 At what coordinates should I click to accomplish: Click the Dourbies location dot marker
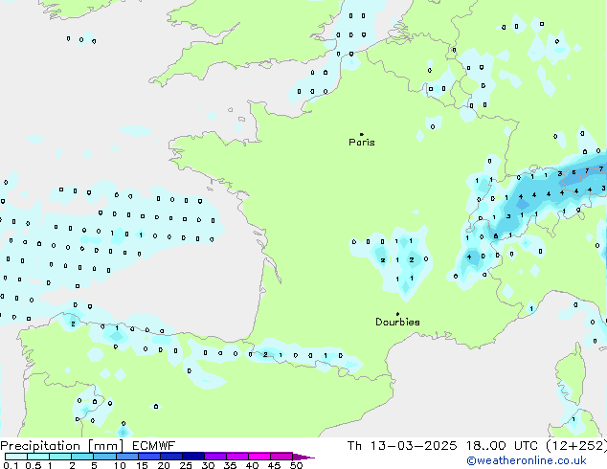coord(397,314)
